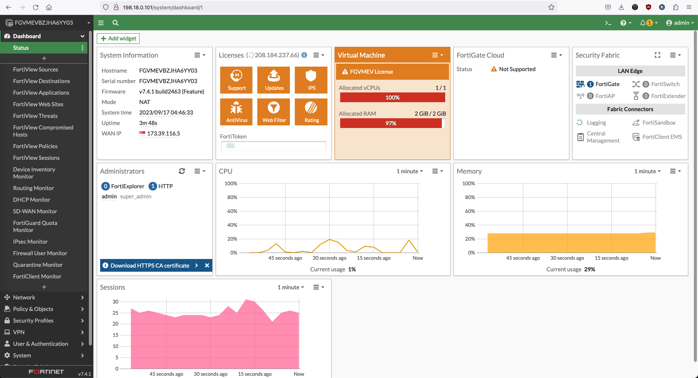Viewport: 698px width, 378px height.
Task: Refresh the Administrators widget
Action: (182, 171)
